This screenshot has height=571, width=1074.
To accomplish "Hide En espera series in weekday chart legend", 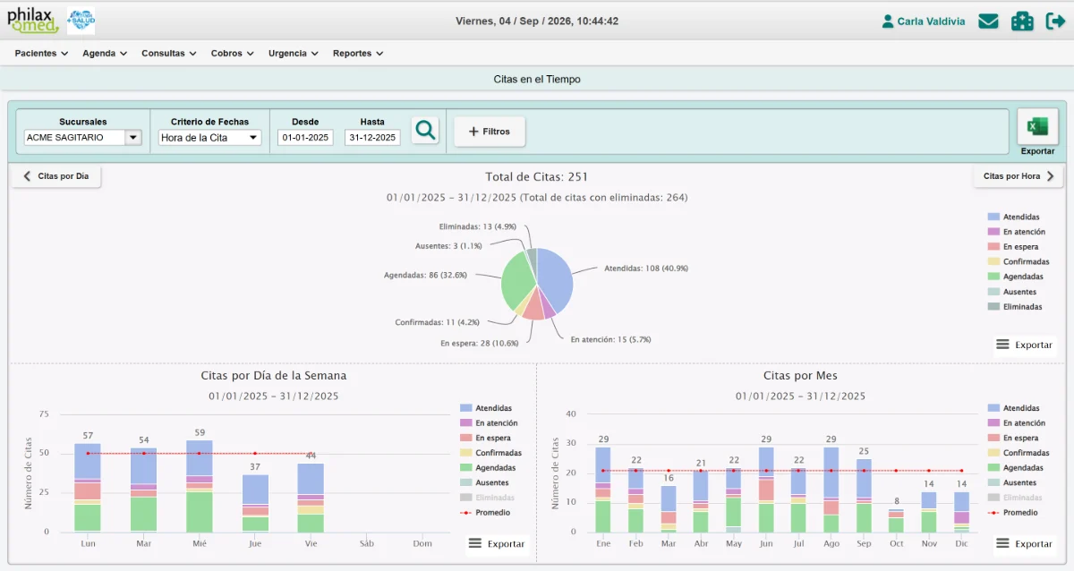I will pos(485,438).
